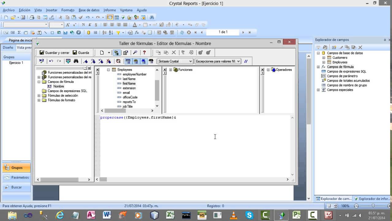Click the Open folder icon in main toolbar
The height and width of the screenshot is (221, 392).
point(13,17)
